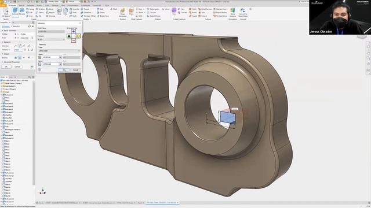Collapse the Output section
This screenshot has width=371, height=208.
coord(2,54)
